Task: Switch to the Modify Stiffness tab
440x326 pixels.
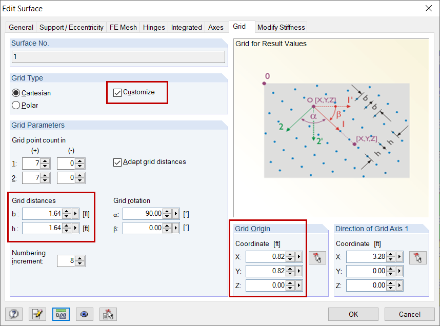Action: 281,27
